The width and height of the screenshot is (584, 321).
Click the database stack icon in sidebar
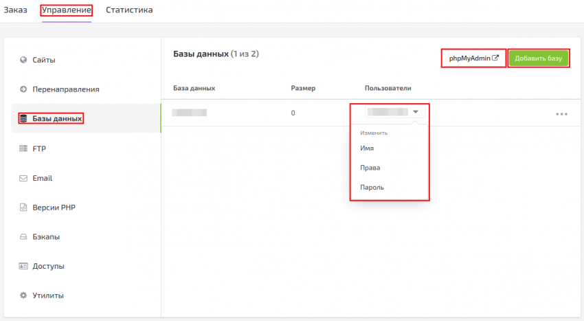coord(23,119)
